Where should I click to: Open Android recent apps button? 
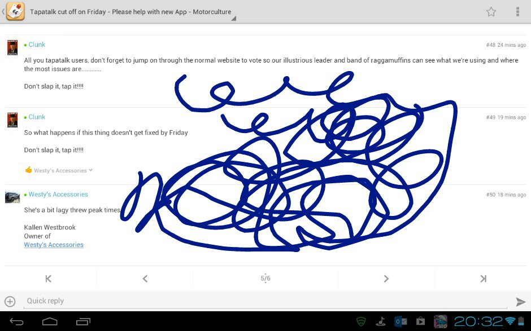[x=83, y=321]
